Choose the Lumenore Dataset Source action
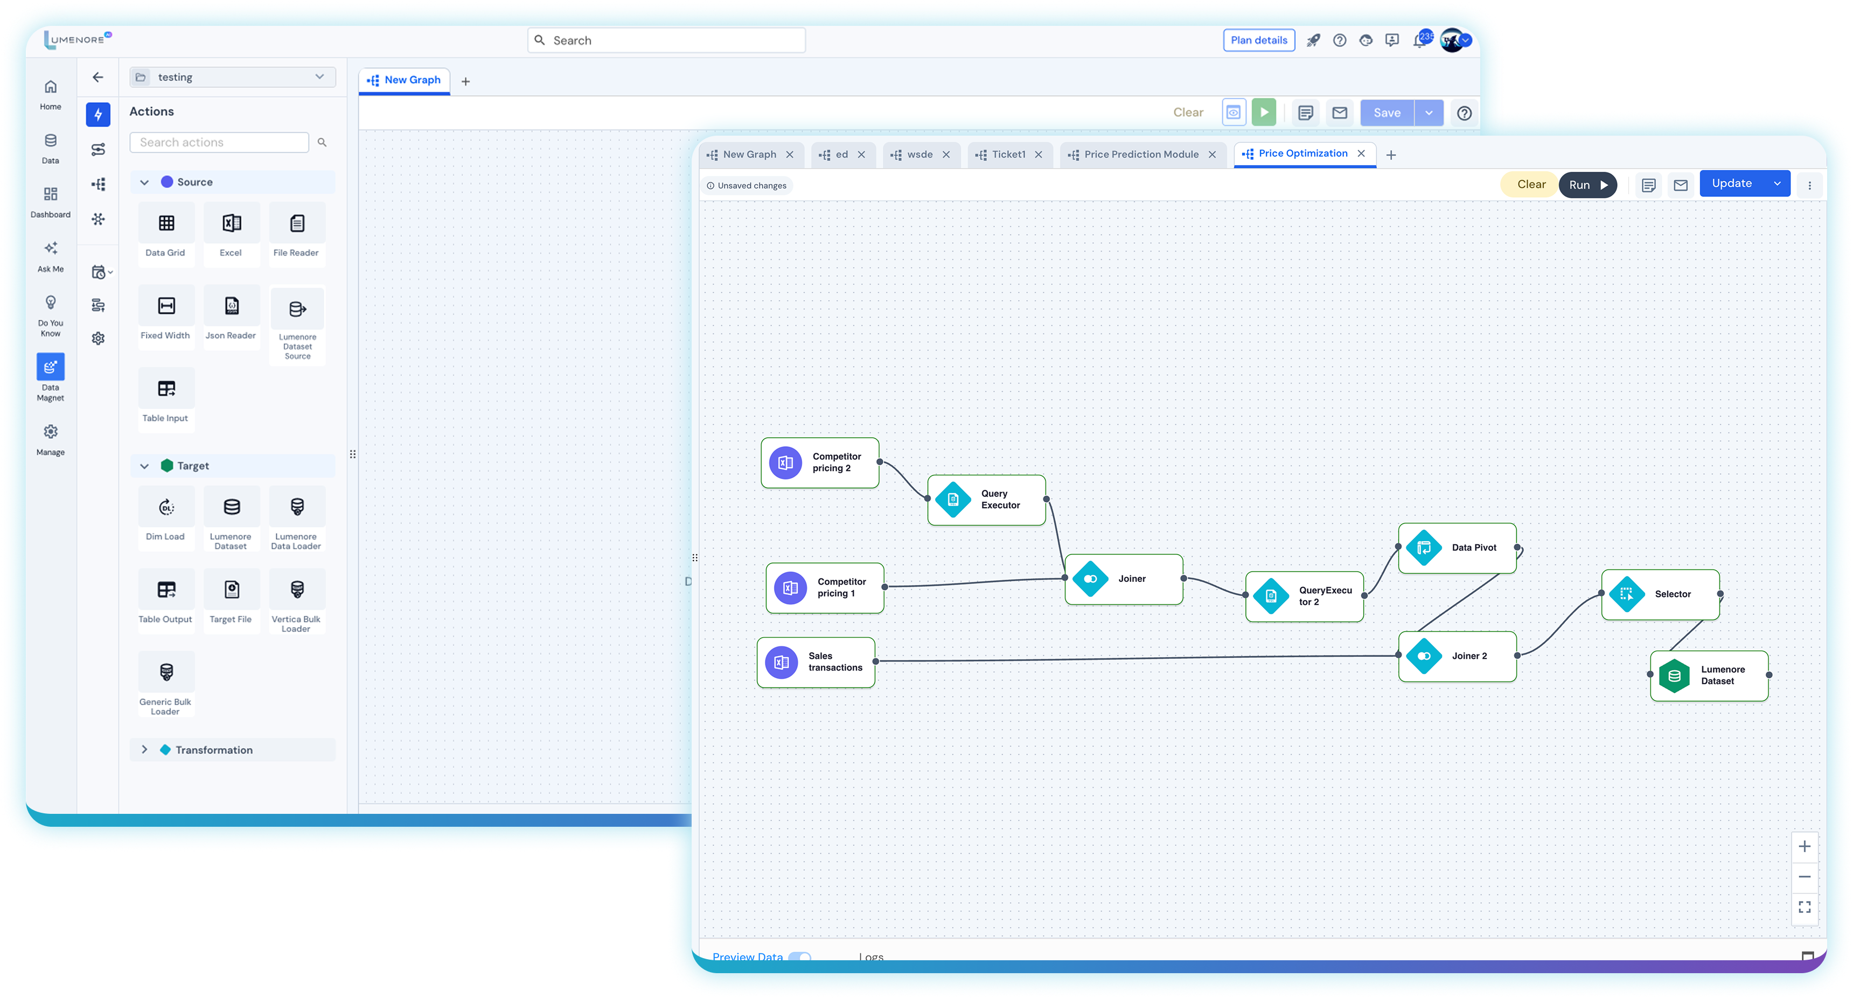The image size is (1853, 999). click(x=297, y=325)
